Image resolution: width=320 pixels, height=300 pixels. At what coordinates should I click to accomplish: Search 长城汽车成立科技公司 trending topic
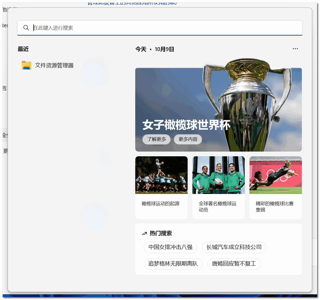click(234, 247)
